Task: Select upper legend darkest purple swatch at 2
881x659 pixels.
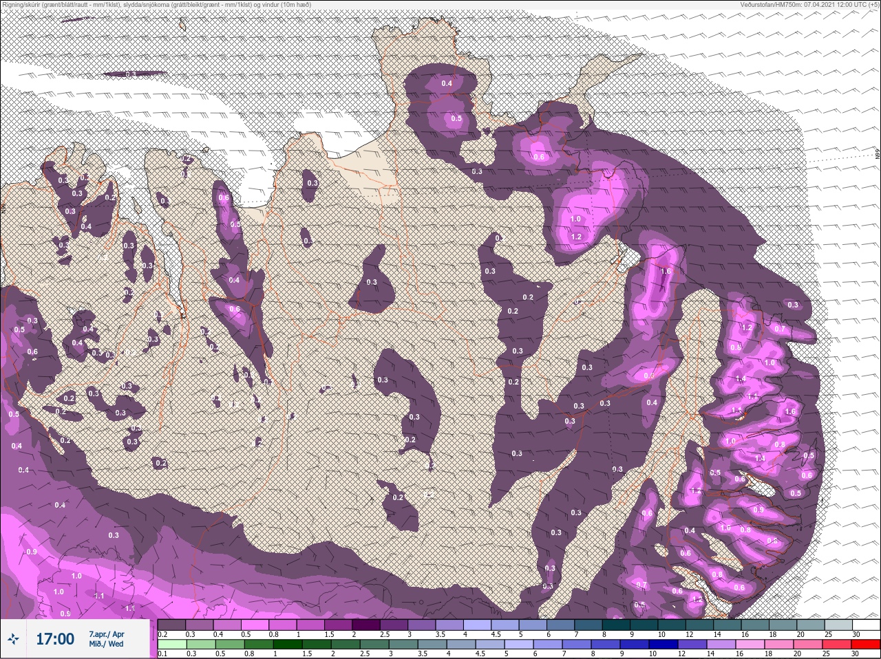Action: 367,625
